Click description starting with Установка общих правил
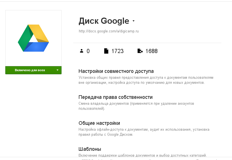The width and height of the screenshot is (232, 160). click(146, 80)
